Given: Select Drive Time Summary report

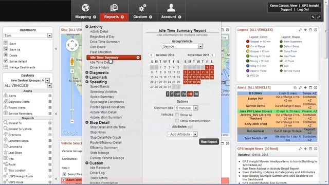Looking at the screenshot, I should 105,42.
